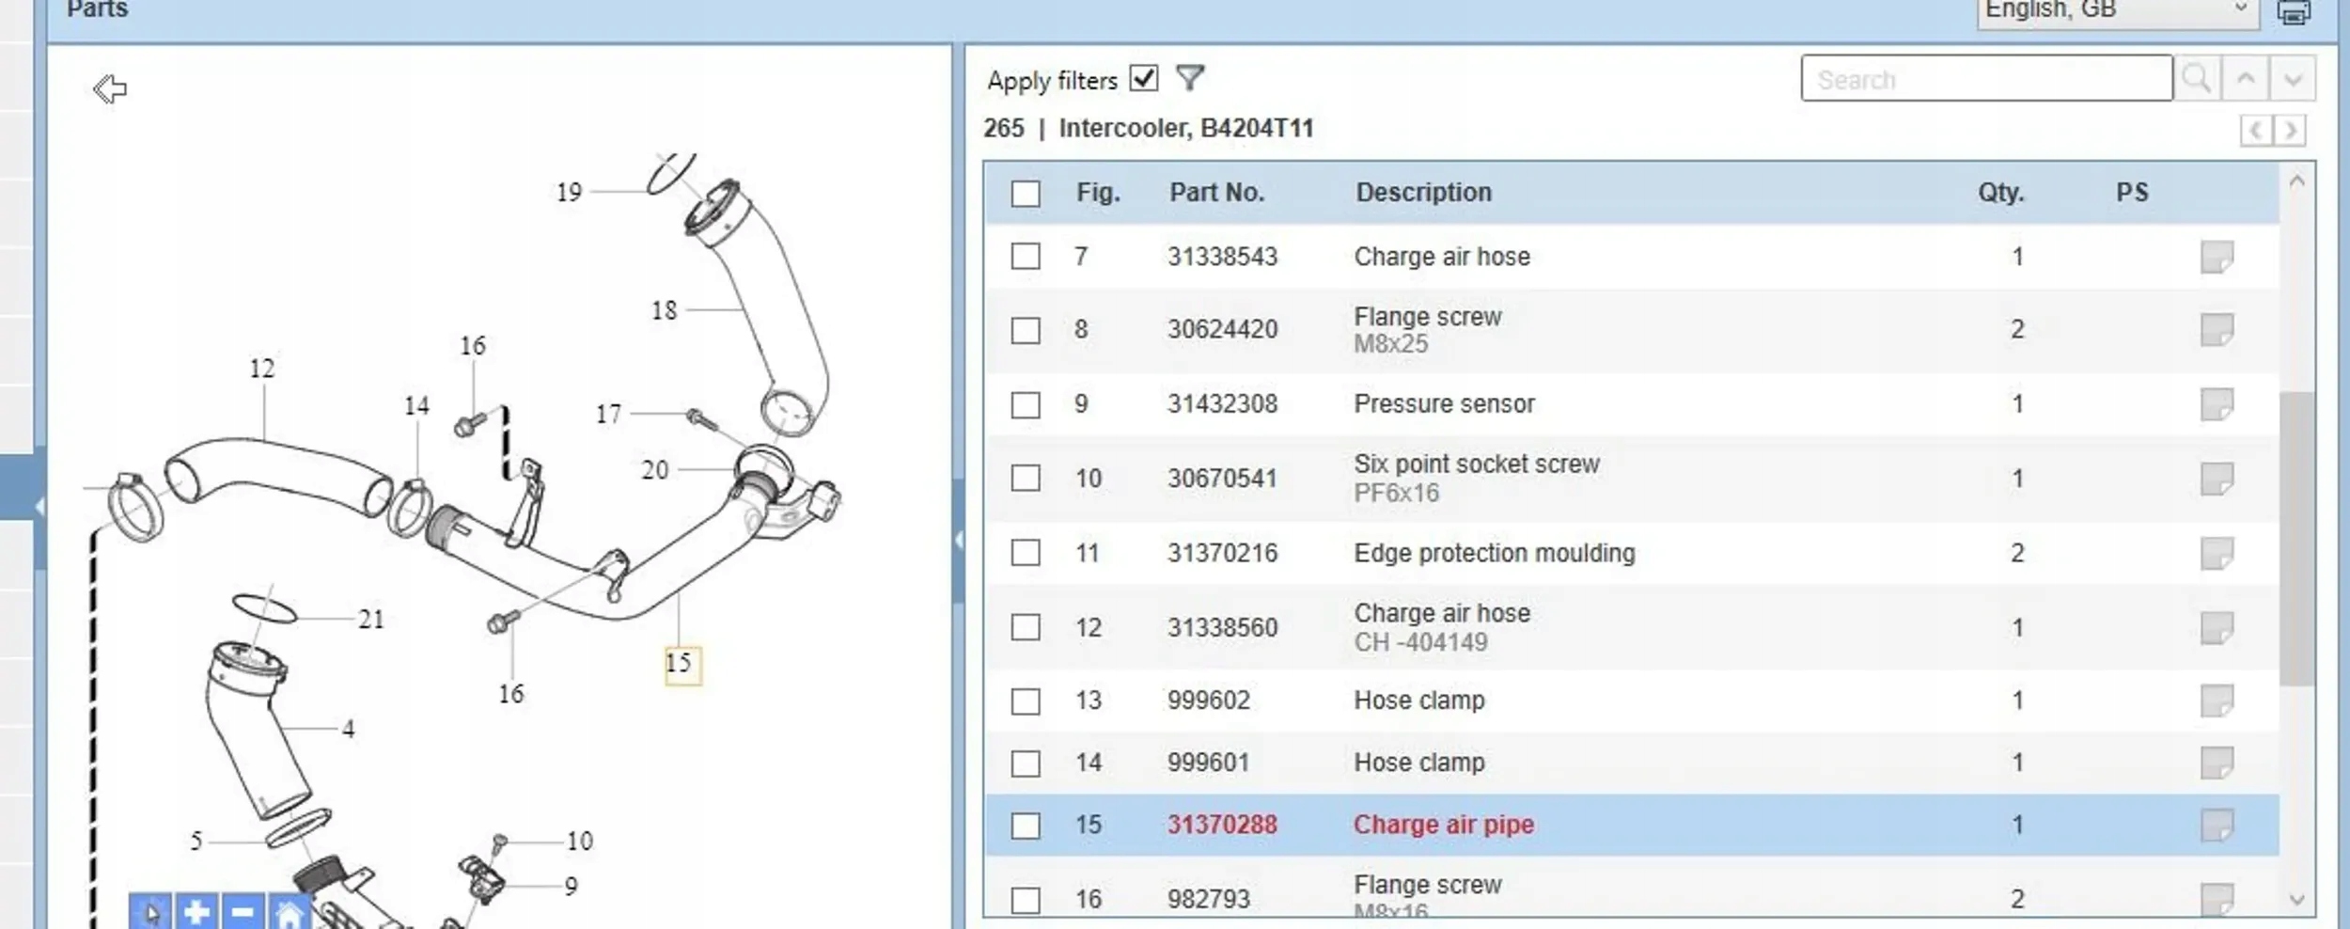Viewport: 2350px width, 929px height.
Task: Toggle the select-all checkbox in table header
Action: click(x=1026, y=194)
